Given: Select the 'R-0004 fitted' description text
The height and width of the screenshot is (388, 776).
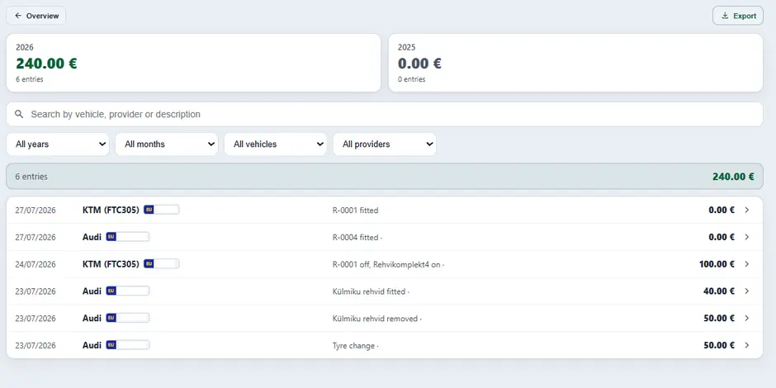Looking at the screenshot, I should coord(355,238).
